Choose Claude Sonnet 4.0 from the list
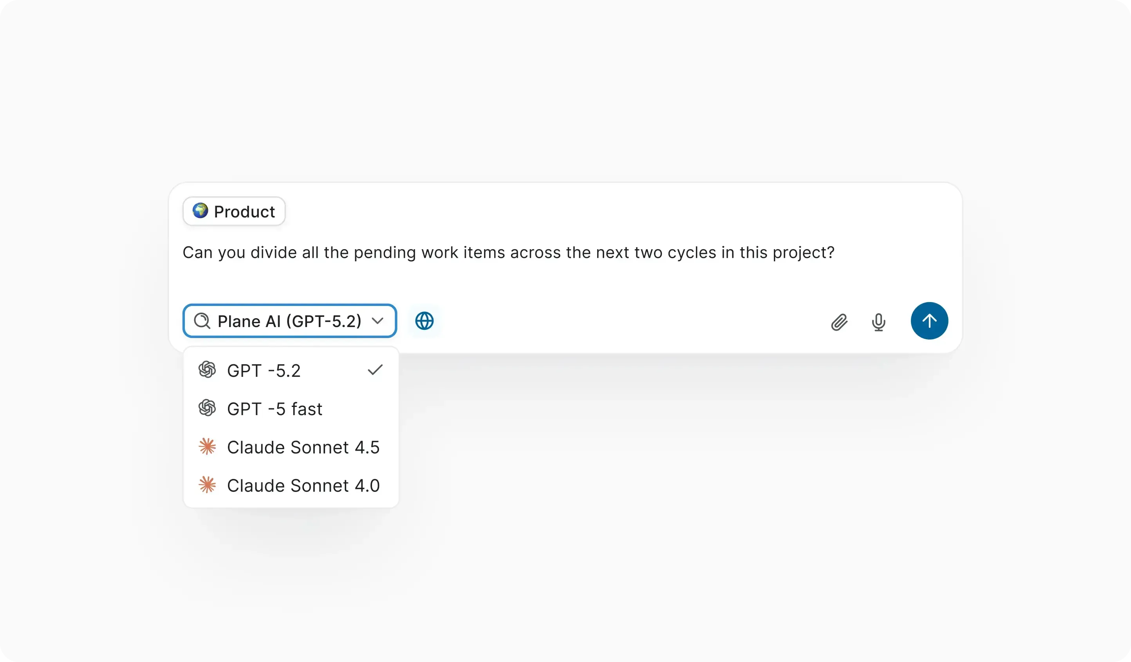1131x662 pixels. 304,485
